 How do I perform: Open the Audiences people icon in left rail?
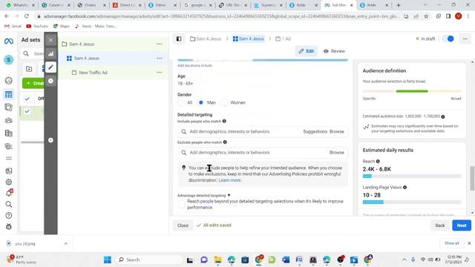click(x=8, y=120)
